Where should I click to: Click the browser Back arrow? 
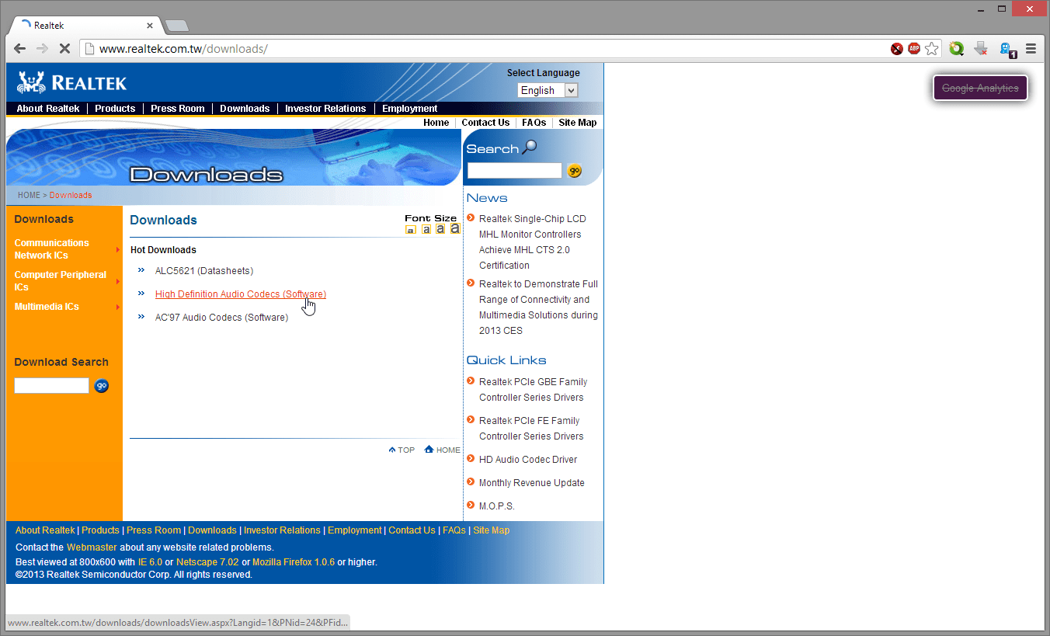(x=20, y=49)
